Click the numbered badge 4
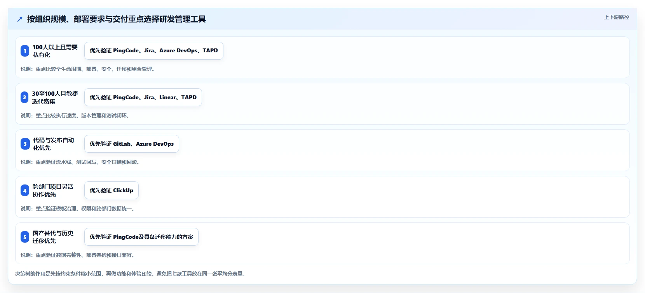 tap(25, 190)
